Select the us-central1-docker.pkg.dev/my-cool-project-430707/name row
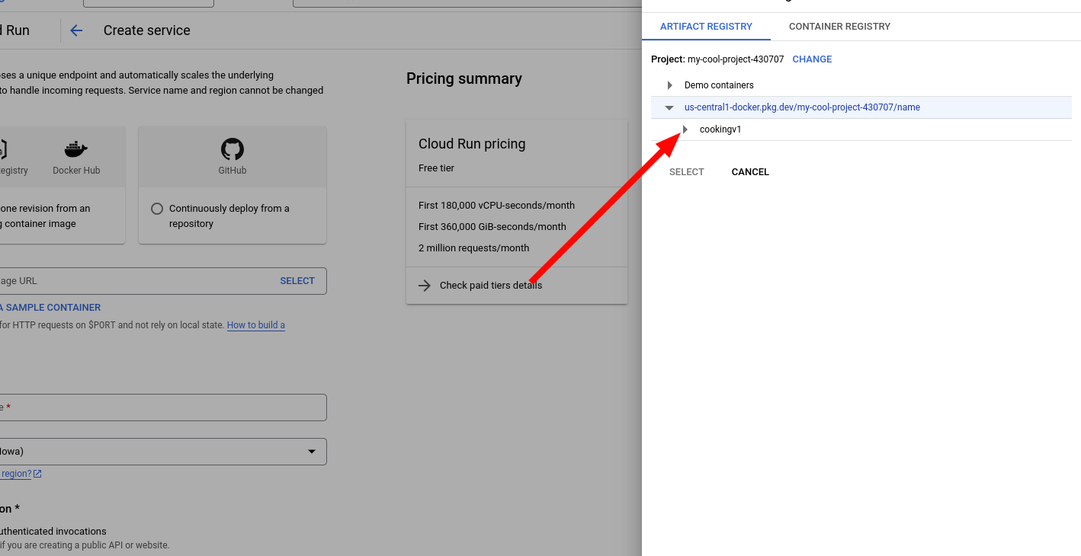Image resolution: width=1081 pixels, height=556 pixels. point(861,107)
